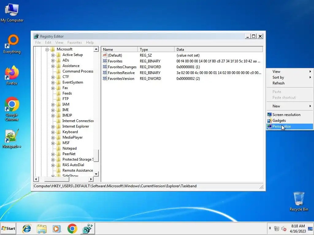Click the registry path in status bar
Screen dimensions: 314x235
tap(115, 186)
